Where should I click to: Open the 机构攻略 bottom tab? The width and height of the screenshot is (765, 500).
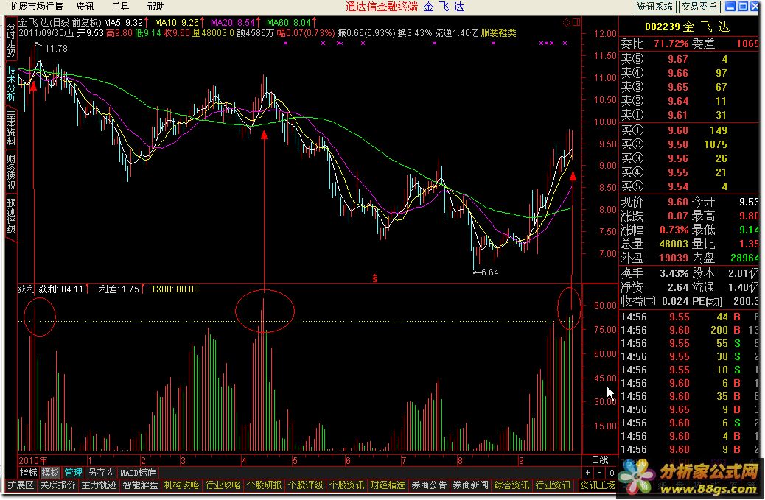[x=181, y=485]
